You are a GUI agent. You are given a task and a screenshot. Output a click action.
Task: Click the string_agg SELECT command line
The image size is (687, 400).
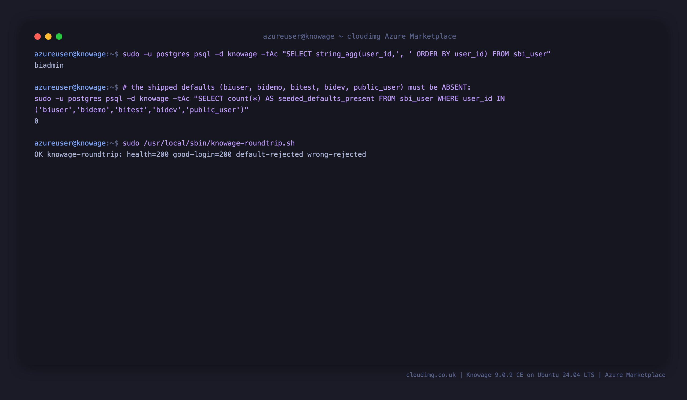[x=337, y=54]
